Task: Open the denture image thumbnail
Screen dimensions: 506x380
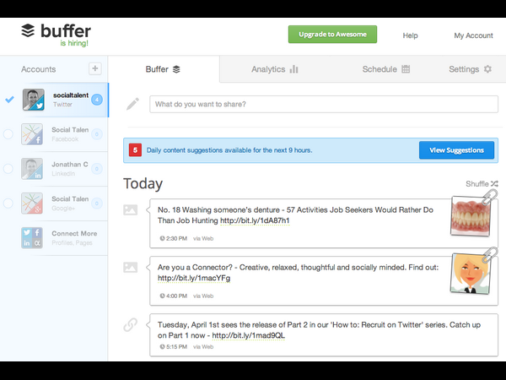Action: (x=471, y=216)
